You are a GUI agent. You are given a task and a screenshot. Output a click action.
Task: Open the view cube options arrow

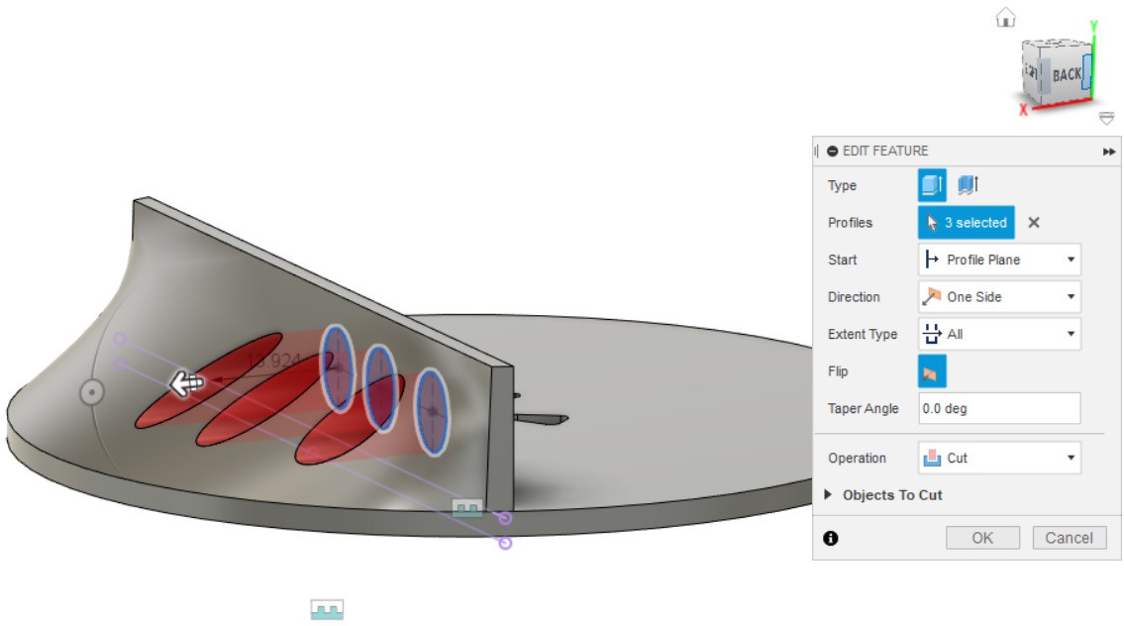tap(1106, 119)
